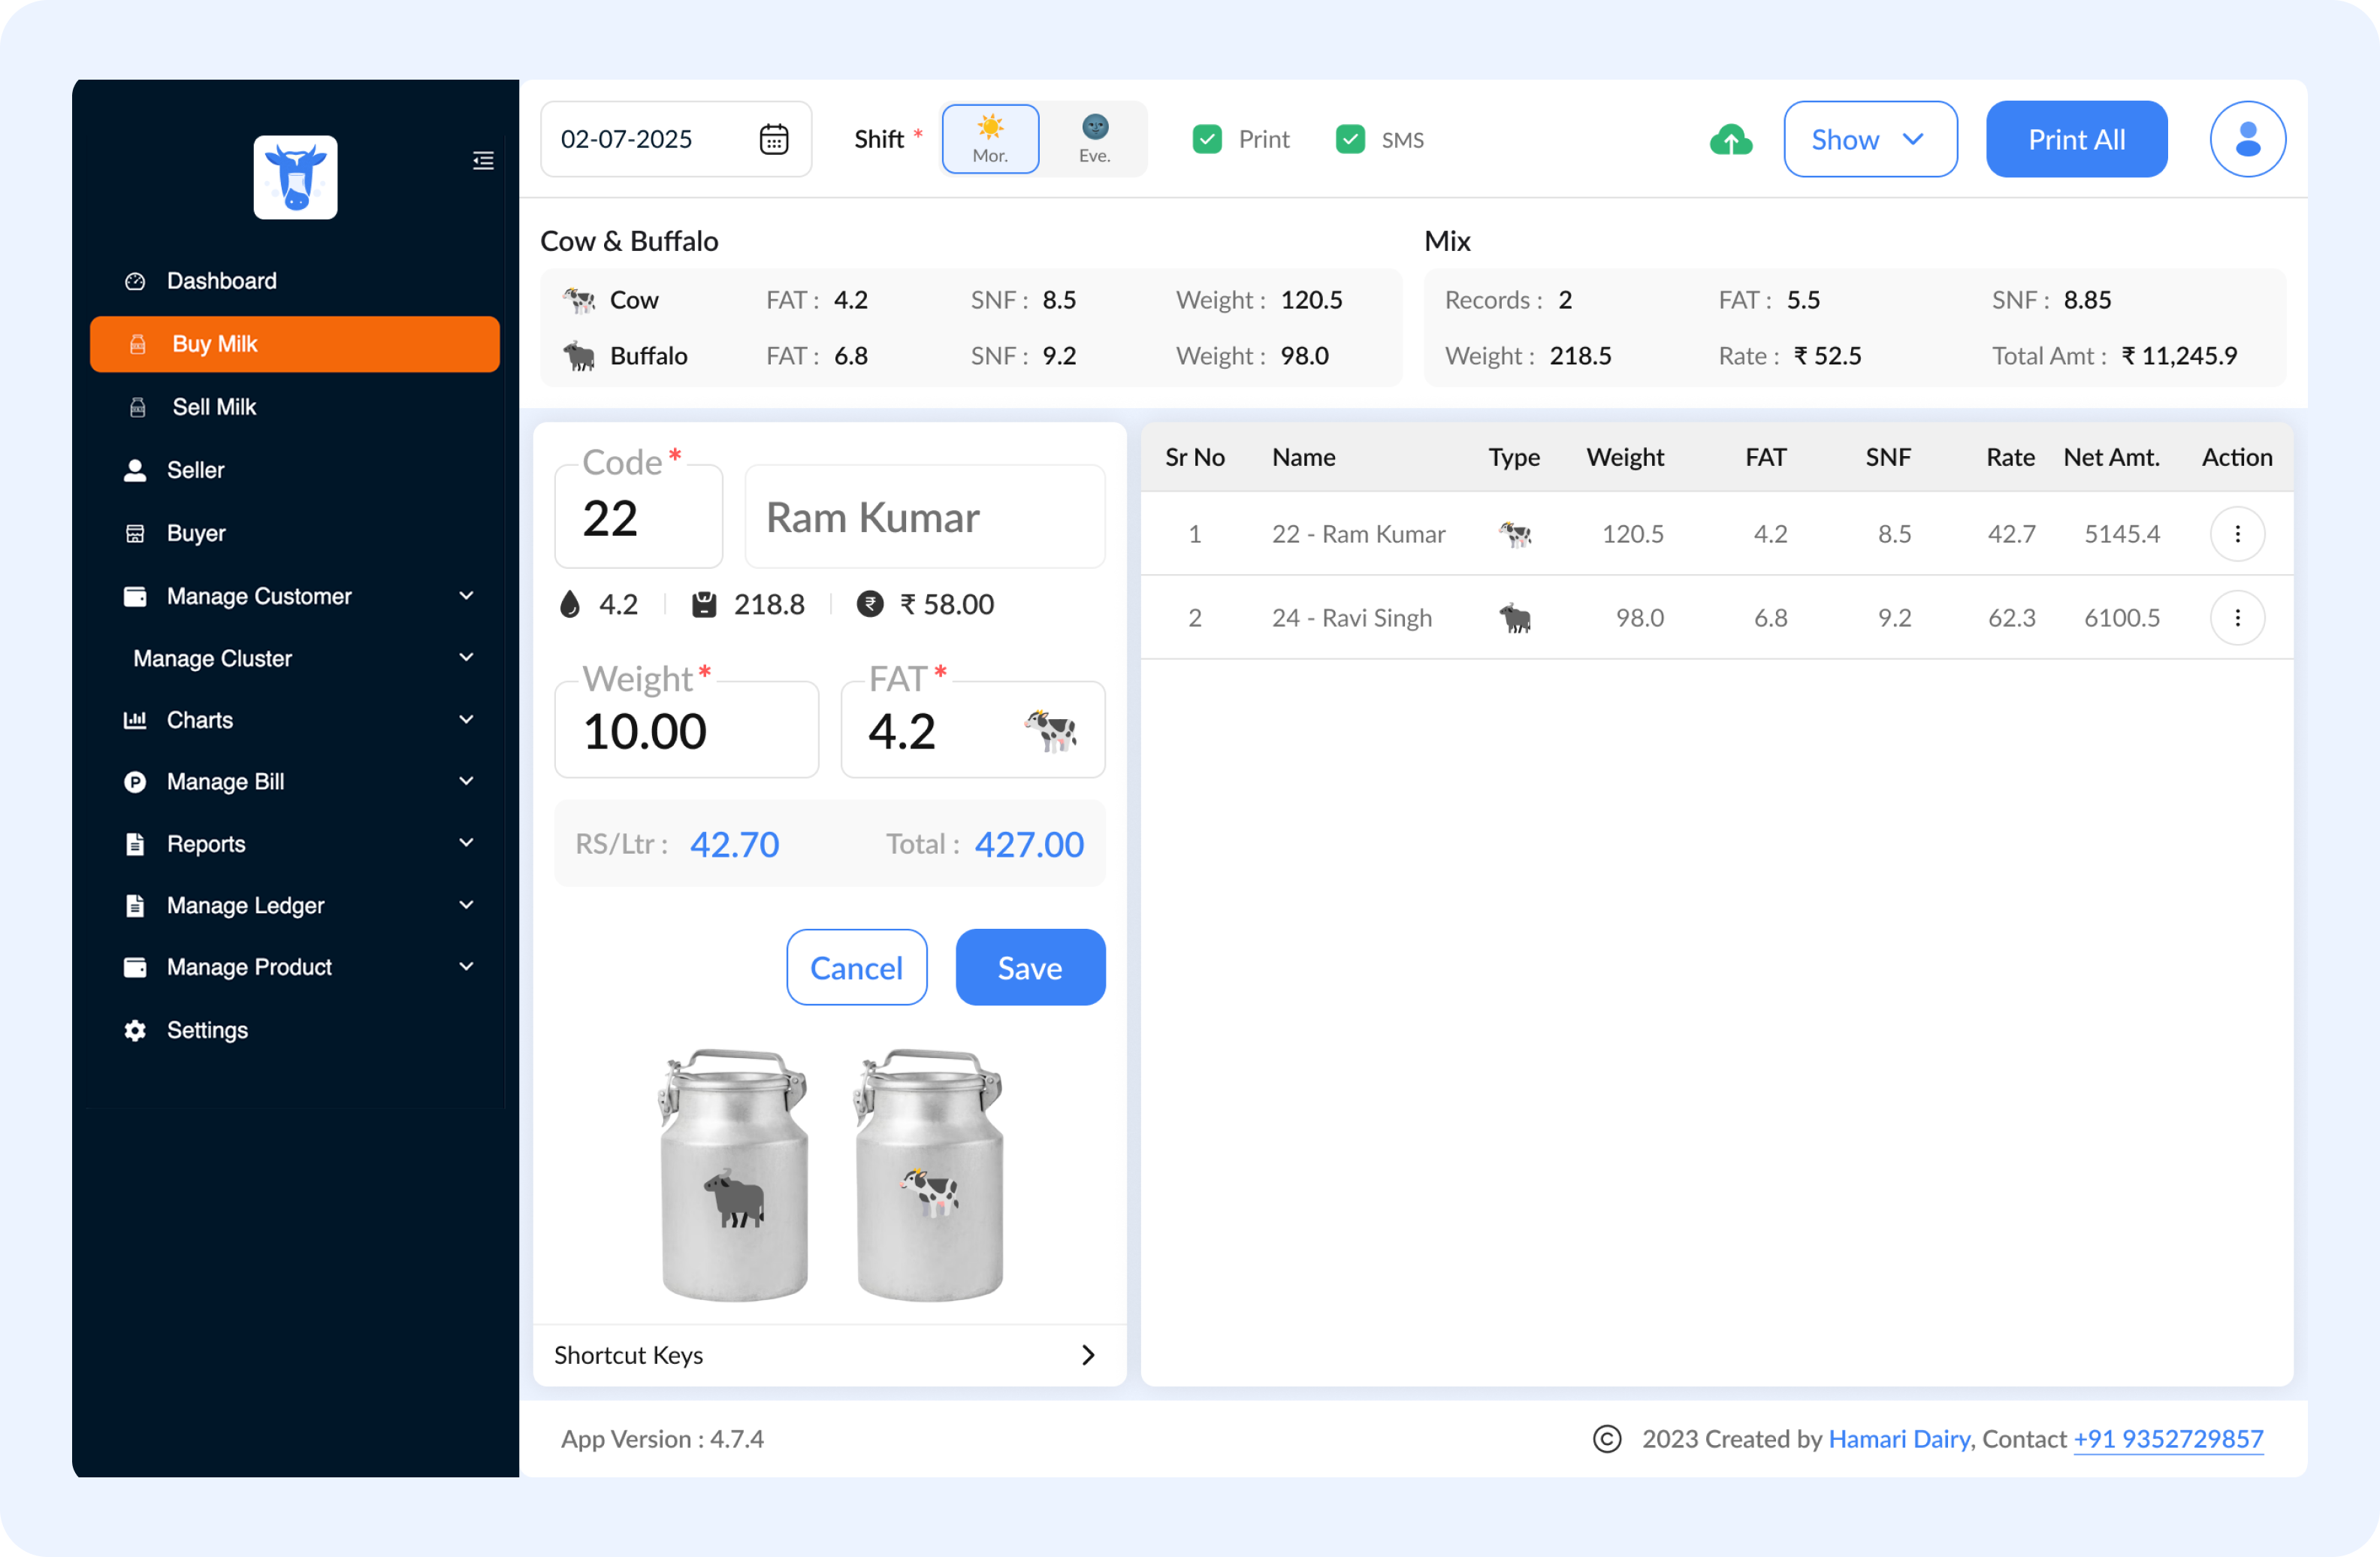The image size is (2380, 1557).
Task: Uncheck the SMS option
Action: pyautogui.click(x=1350, y=139)
